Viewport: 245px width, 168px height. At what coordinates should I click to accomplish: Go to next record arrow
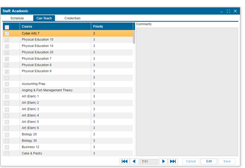163,162
